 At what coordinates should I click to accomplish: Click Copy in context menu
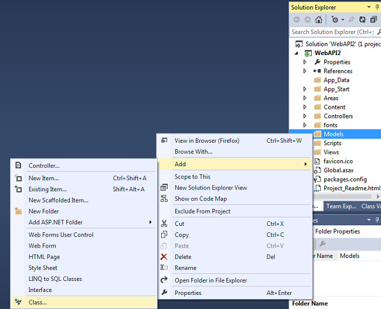pyautogui.click(x=234, y=235)
